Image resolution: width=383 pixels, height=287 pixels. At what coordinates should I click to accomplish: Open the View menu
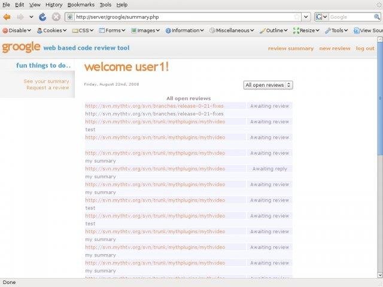click(x=35, y=5)
